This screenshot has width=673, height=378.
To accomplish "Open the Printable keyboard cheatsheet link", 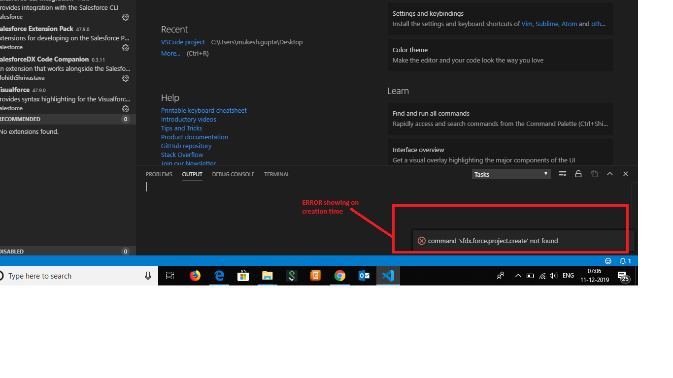I will coord(203,111).
